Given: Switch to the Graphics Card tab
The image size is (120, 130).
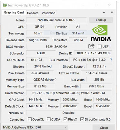Looking at the screenshot, I should (x=14, y=13).
